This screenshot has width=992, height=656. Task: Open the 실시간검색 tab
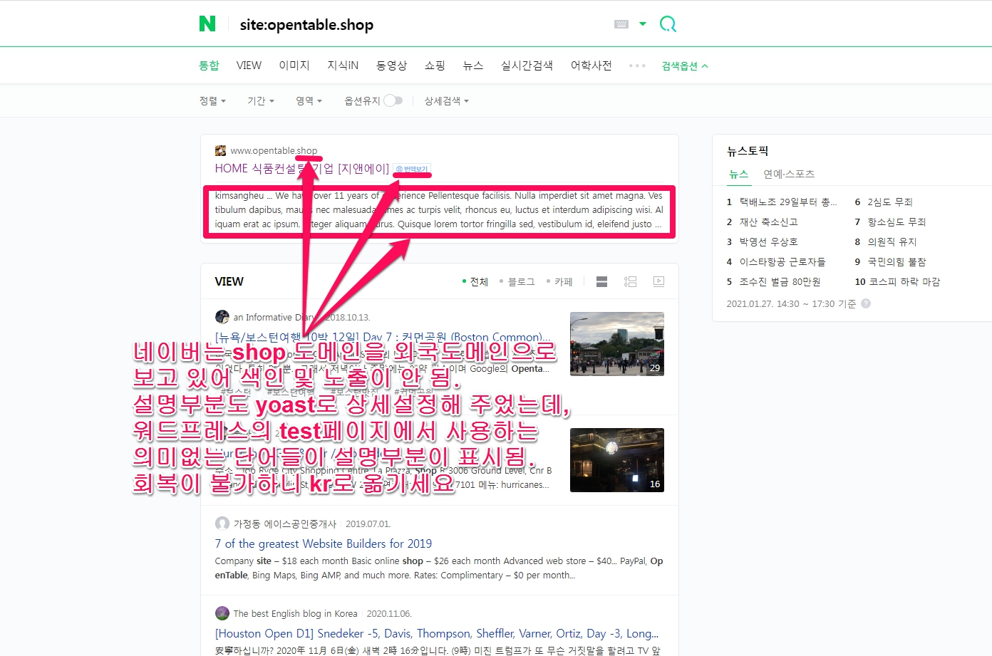click(527, 66)
